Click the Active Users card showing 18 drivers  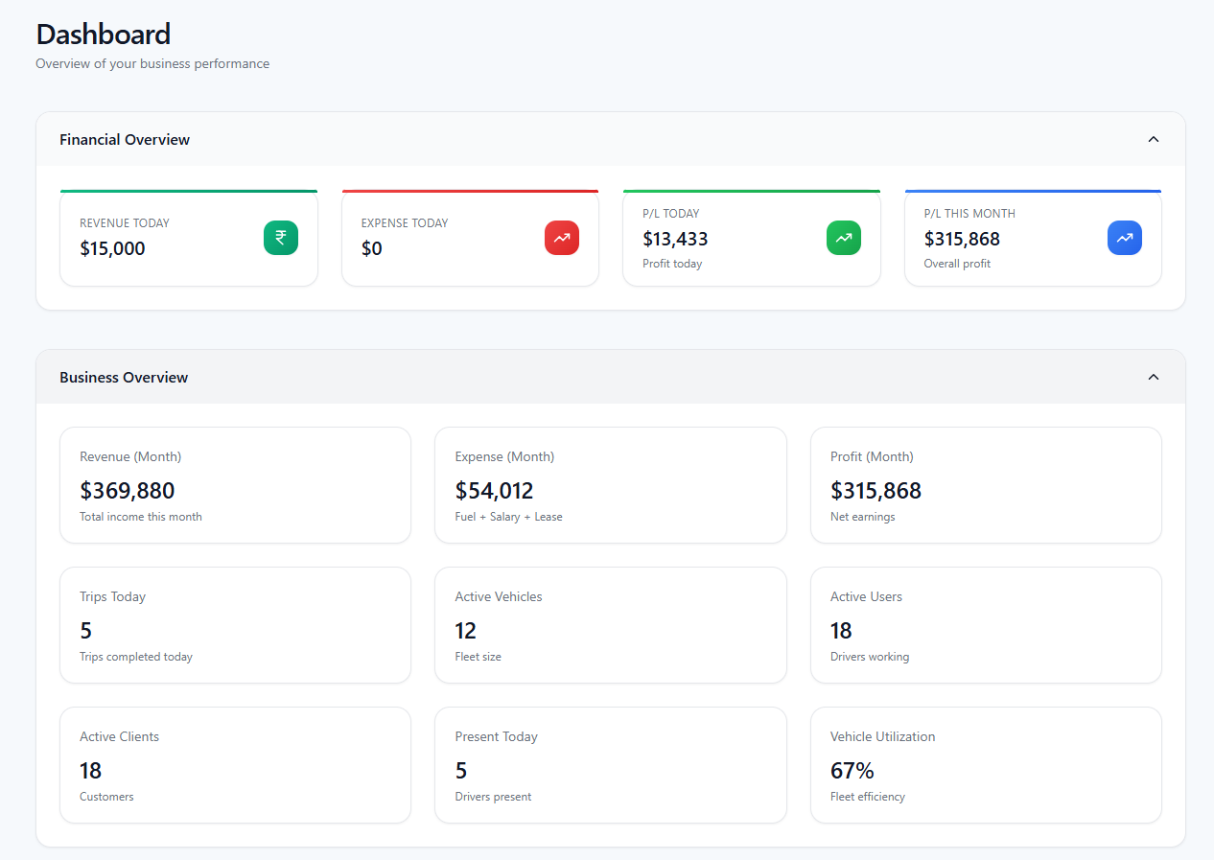[986, 624]
